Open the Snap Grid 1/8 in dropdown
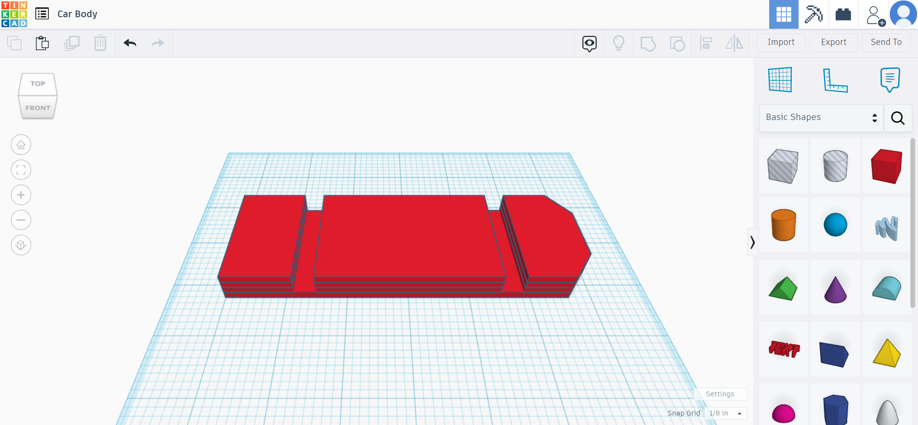The image size is (918, 425). click(726, 413)
